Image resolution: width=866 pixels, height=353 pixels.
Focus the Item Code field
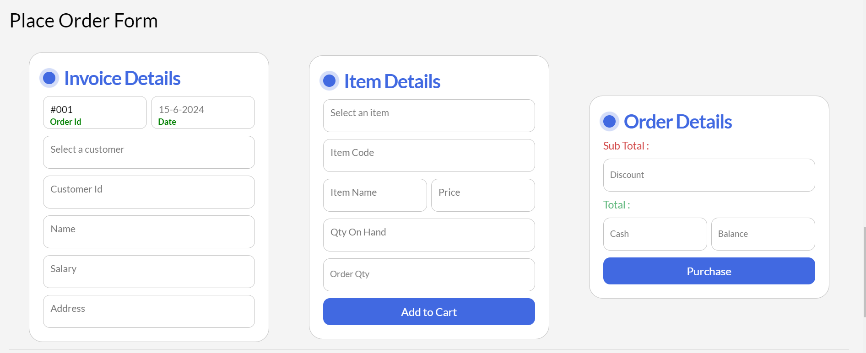429,155
